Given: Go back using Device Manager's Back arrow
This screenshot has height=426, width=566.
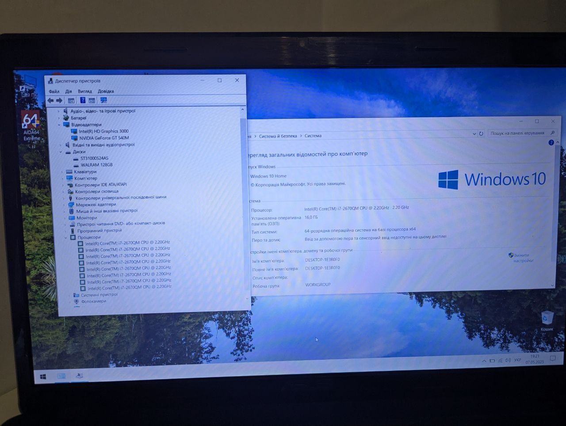Looking at the screenshot, I should point(50,100).
